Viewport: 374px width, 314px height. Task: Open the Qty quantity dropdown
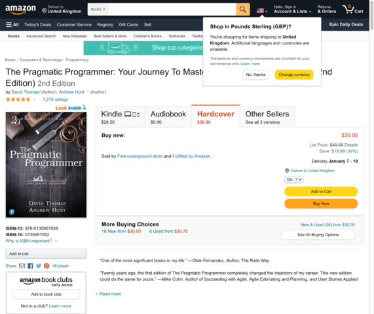click(x=294, y=179)
